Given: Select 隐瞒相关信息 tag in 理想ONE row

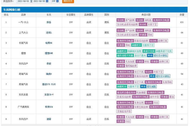Looking at the screenshot, I should [x=134, y=51].
